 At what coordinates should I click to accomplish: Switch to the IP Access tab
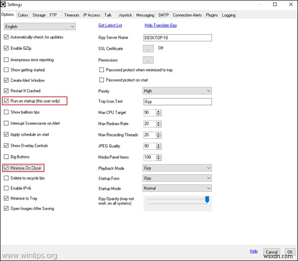92,15
